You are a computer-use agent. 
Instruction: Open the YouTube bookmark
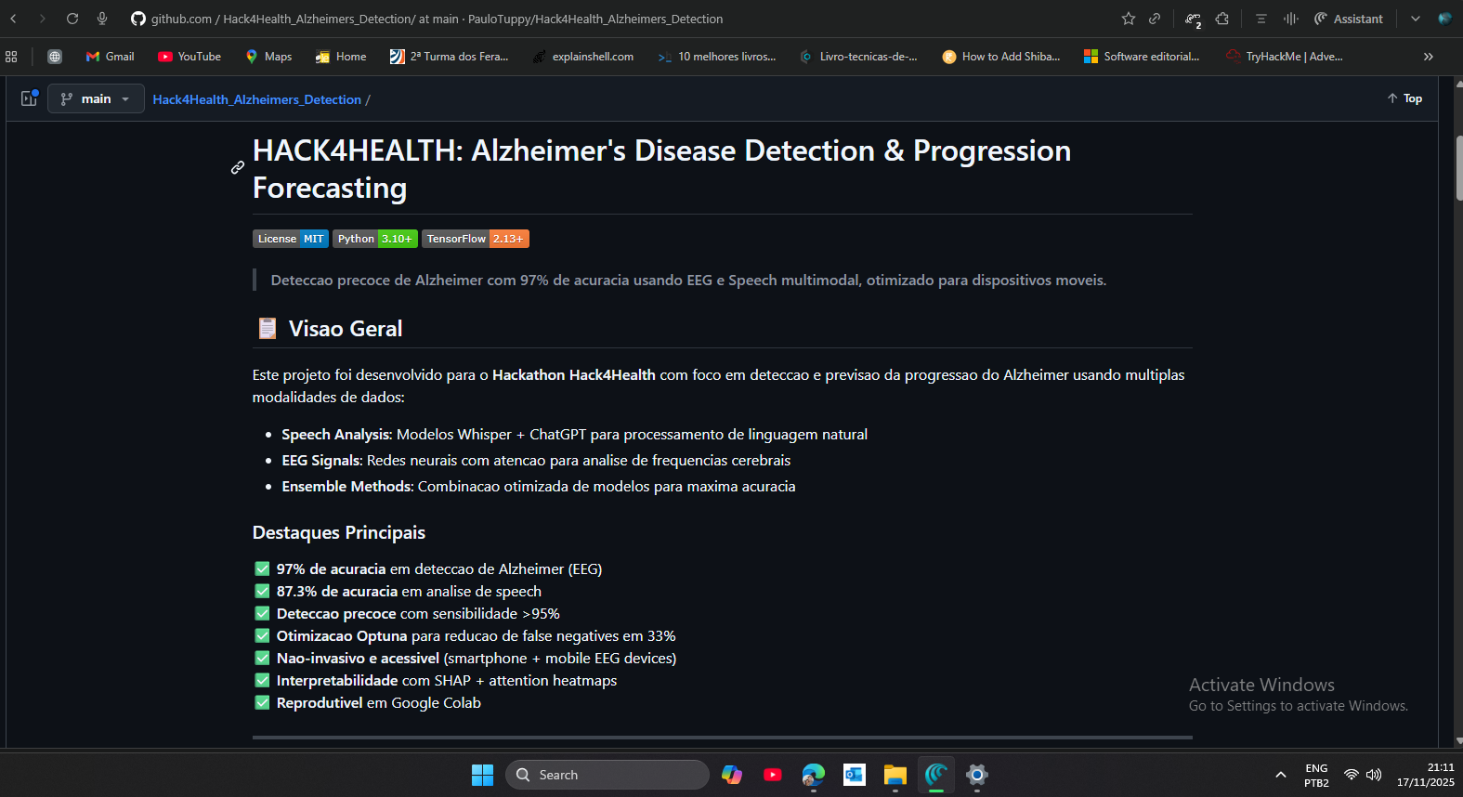tap(189, 57)
